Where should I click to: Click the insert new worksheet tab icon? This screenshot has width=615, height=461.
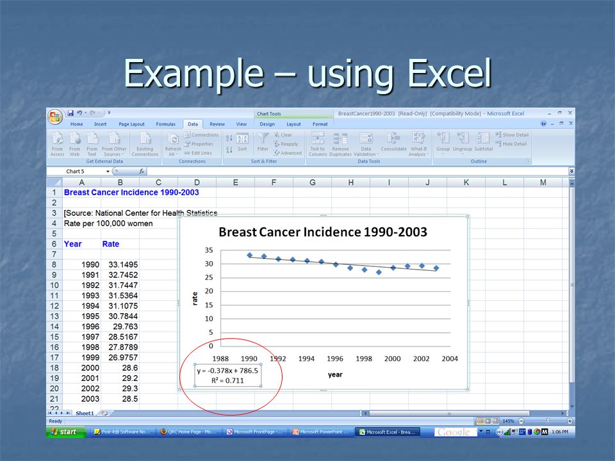tap(104, 413)
